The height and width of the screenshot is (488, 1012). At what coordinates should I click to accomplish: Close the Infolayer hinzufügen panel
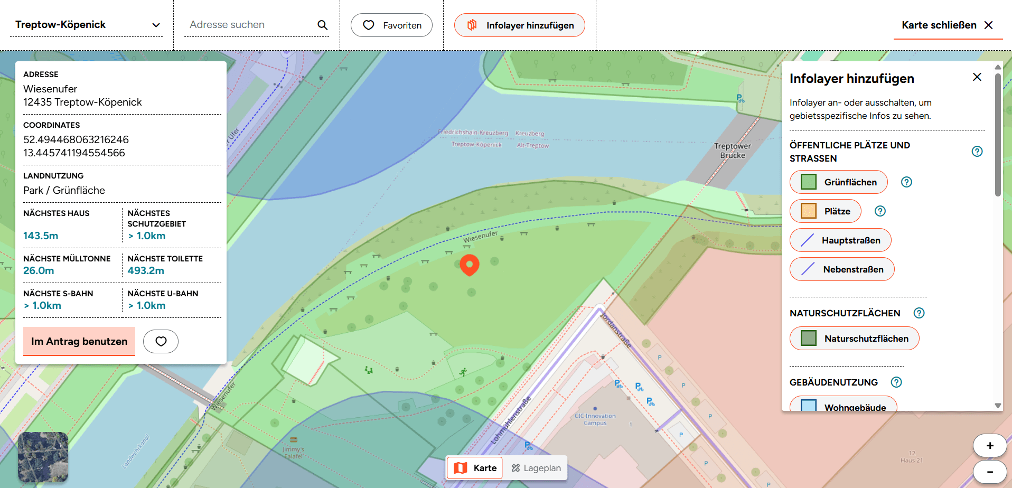[977, 77]
